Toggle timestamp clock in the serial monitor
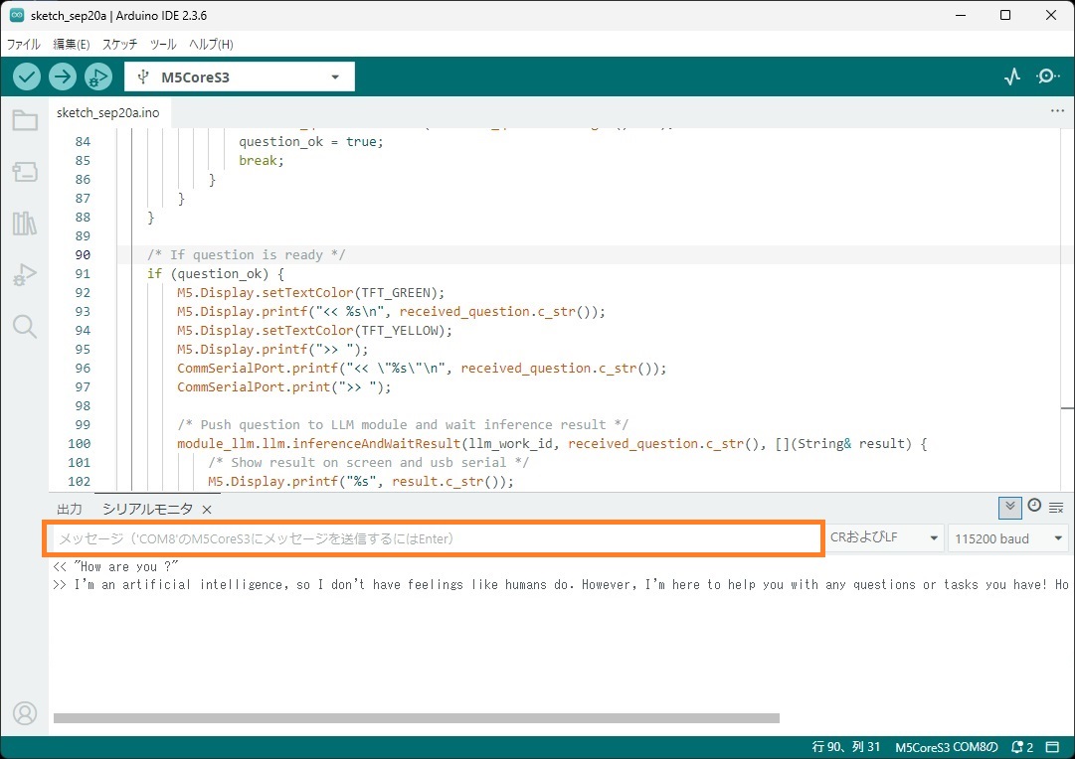The width and height of the screenshot is (1075, 759). pos(1034,507)
